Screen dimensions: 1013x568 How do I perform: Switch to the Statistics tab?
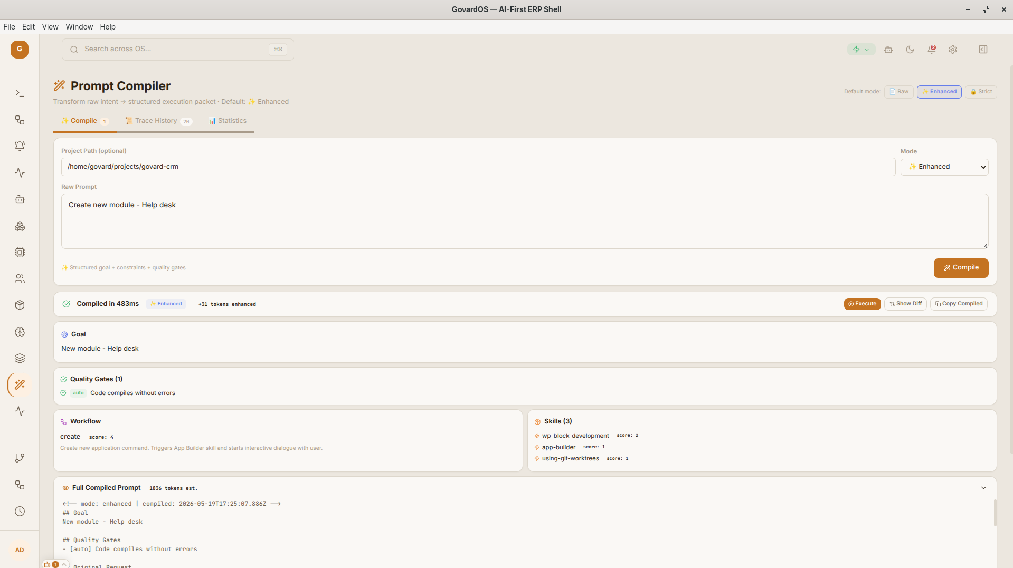(227, 121)
